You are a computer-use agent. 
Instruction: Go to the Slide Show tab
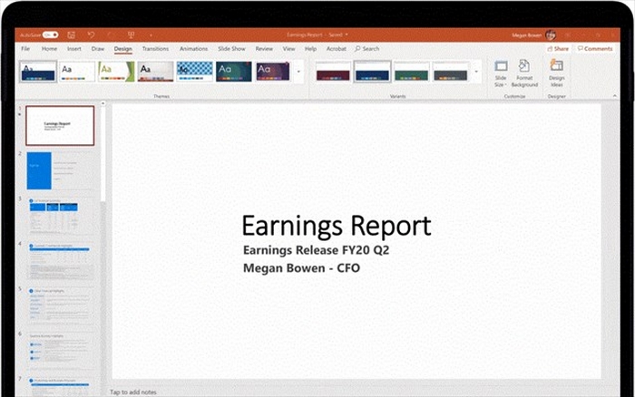click(231, 49)
